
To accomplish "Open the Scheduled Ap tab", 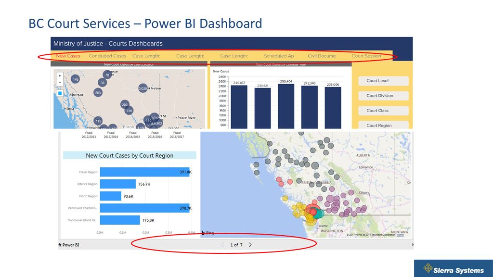I will click(x=279, y=56).
